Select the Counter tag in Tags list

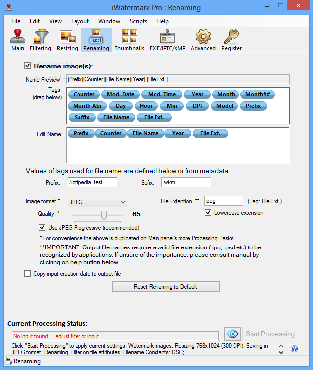(x=84, y=95)
